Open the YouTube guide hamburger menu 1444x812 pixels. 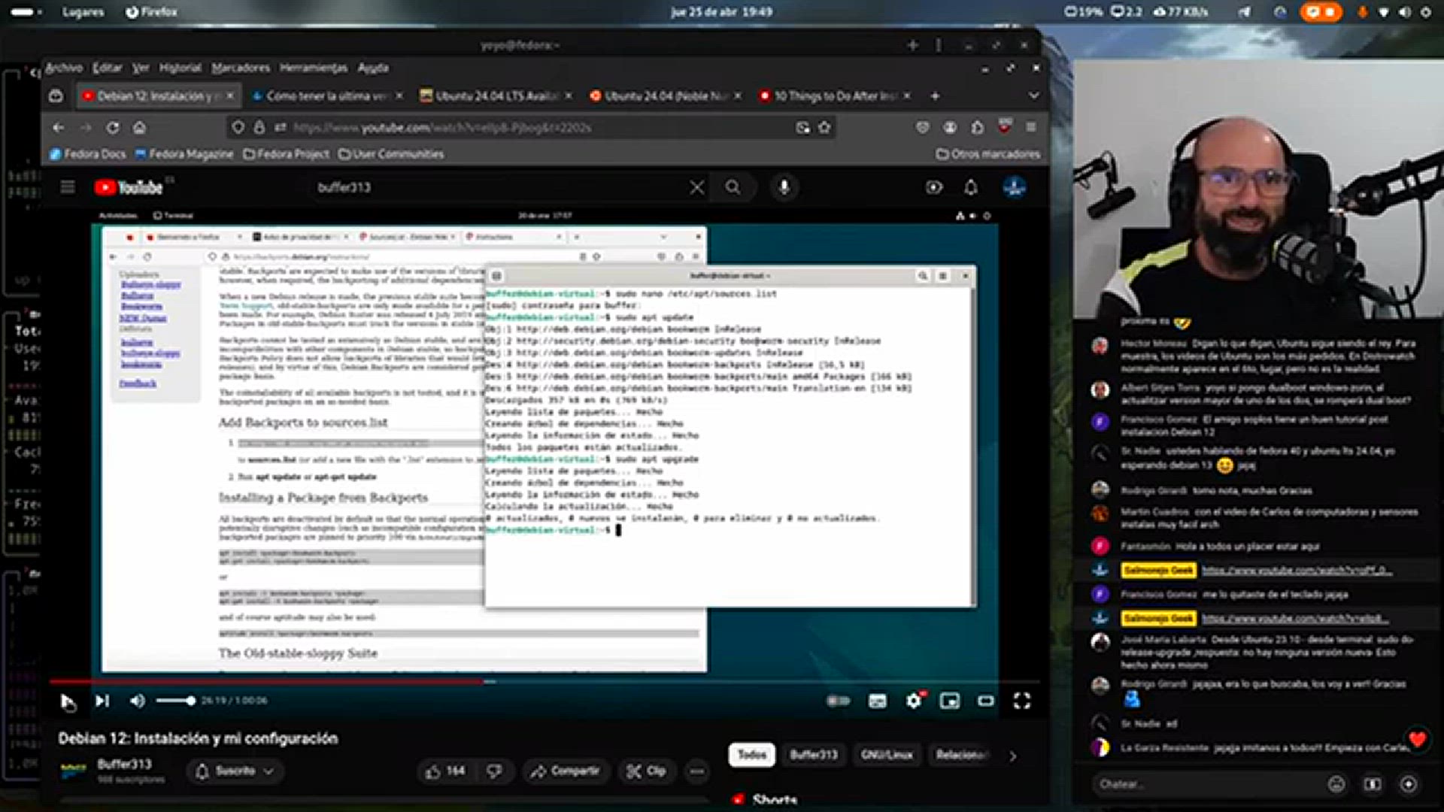(x=68, y=187)
